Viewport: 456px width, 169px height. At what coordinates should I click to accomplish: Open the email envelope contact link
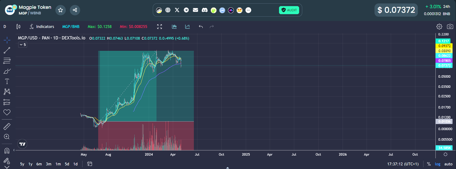click(x=195, y=10)
